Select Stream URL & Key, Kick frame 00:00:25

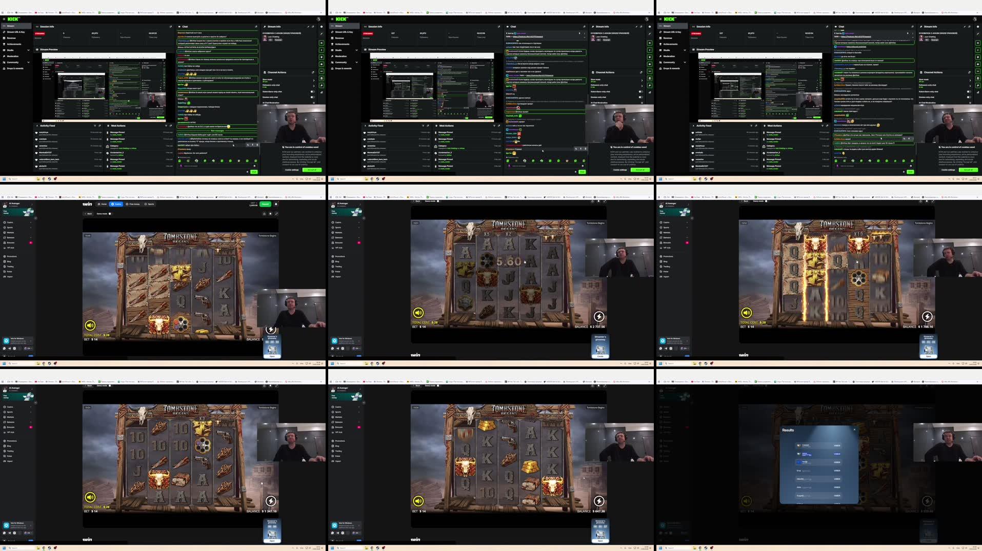15,32
